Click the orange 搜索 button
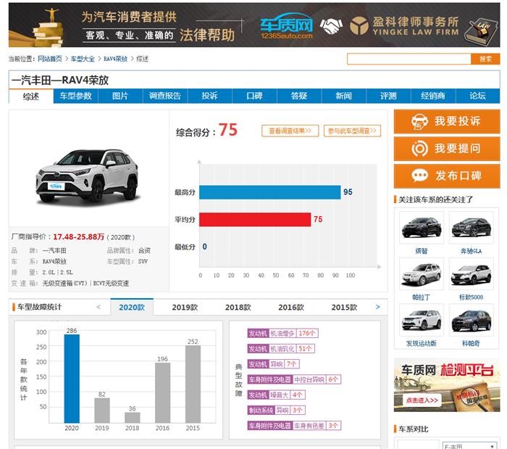The image size is (507, 449). click(485, 59)
